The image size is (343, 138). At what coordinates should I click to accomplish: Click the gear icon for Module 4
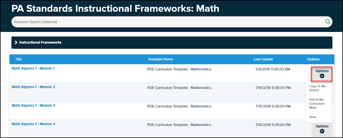click(322, 131)
